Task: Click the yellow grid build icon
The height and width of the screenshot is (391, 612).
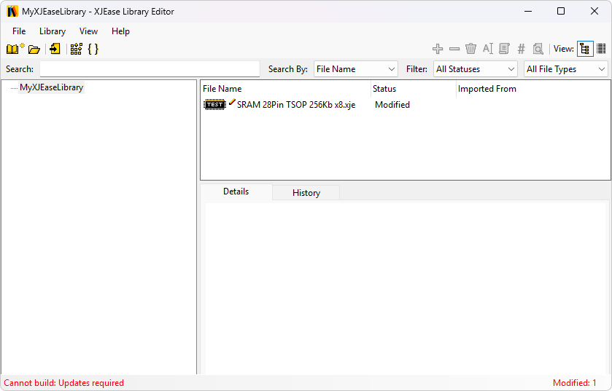Action: 76,49
